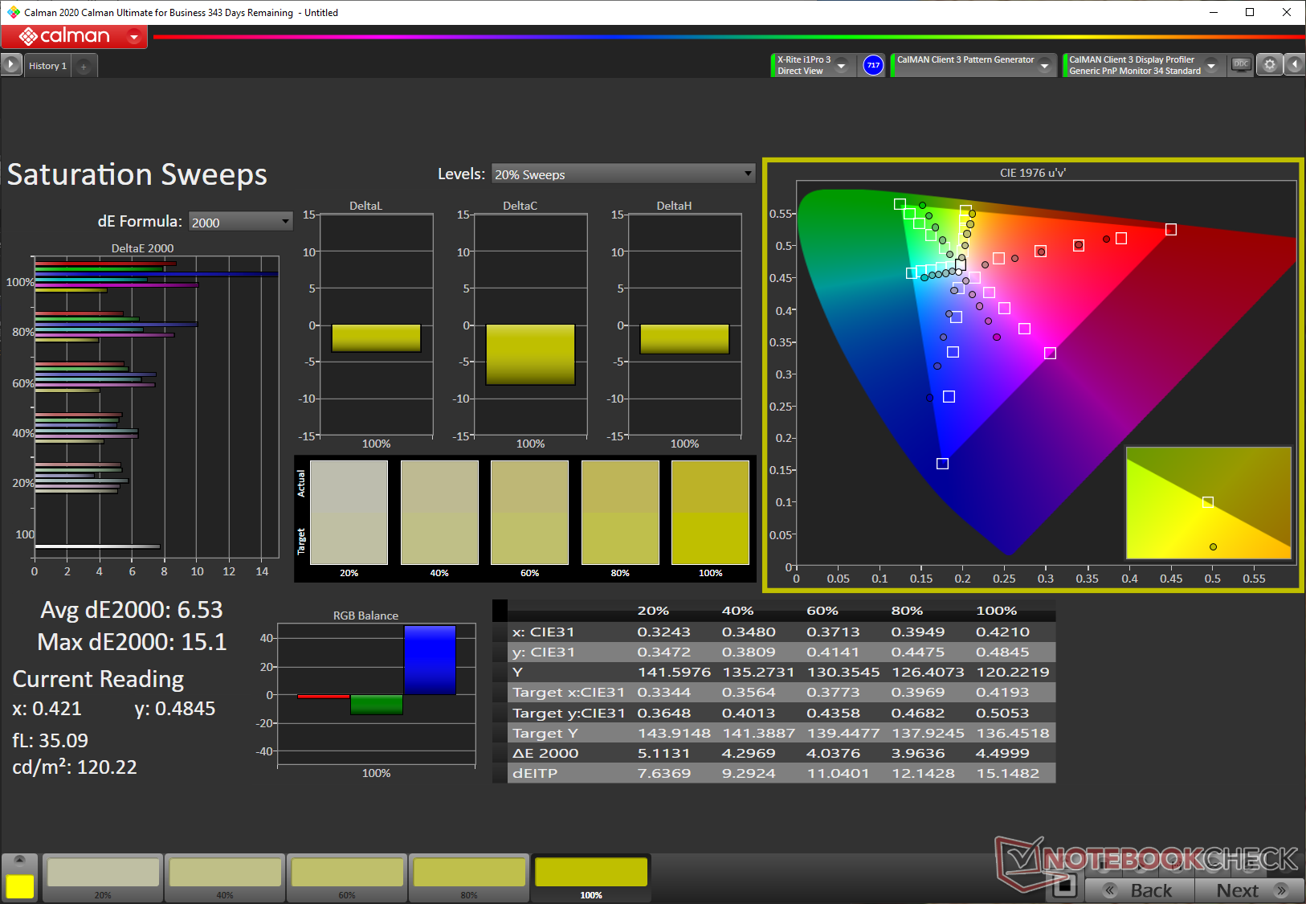
Task: Click the Back button
Action: (x=1139, y=890)
